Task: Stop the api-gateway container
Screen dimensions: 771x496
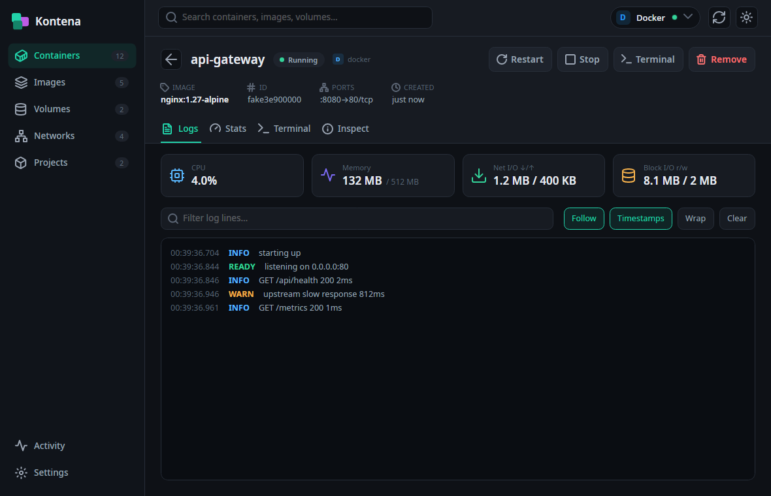Action: [x=583, y=59]
